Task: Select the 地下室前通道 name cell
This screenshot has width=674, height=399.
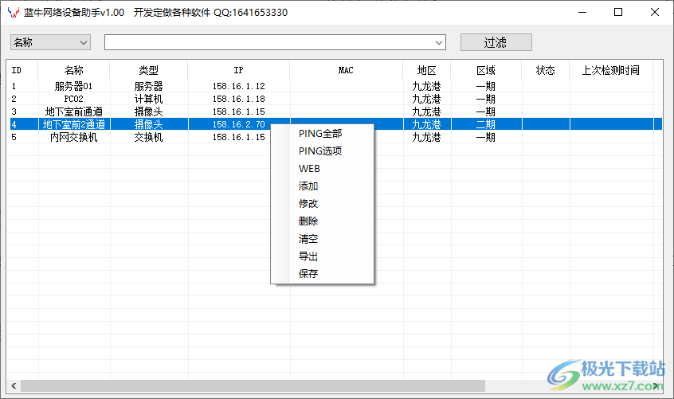Action: coord(74,111)
